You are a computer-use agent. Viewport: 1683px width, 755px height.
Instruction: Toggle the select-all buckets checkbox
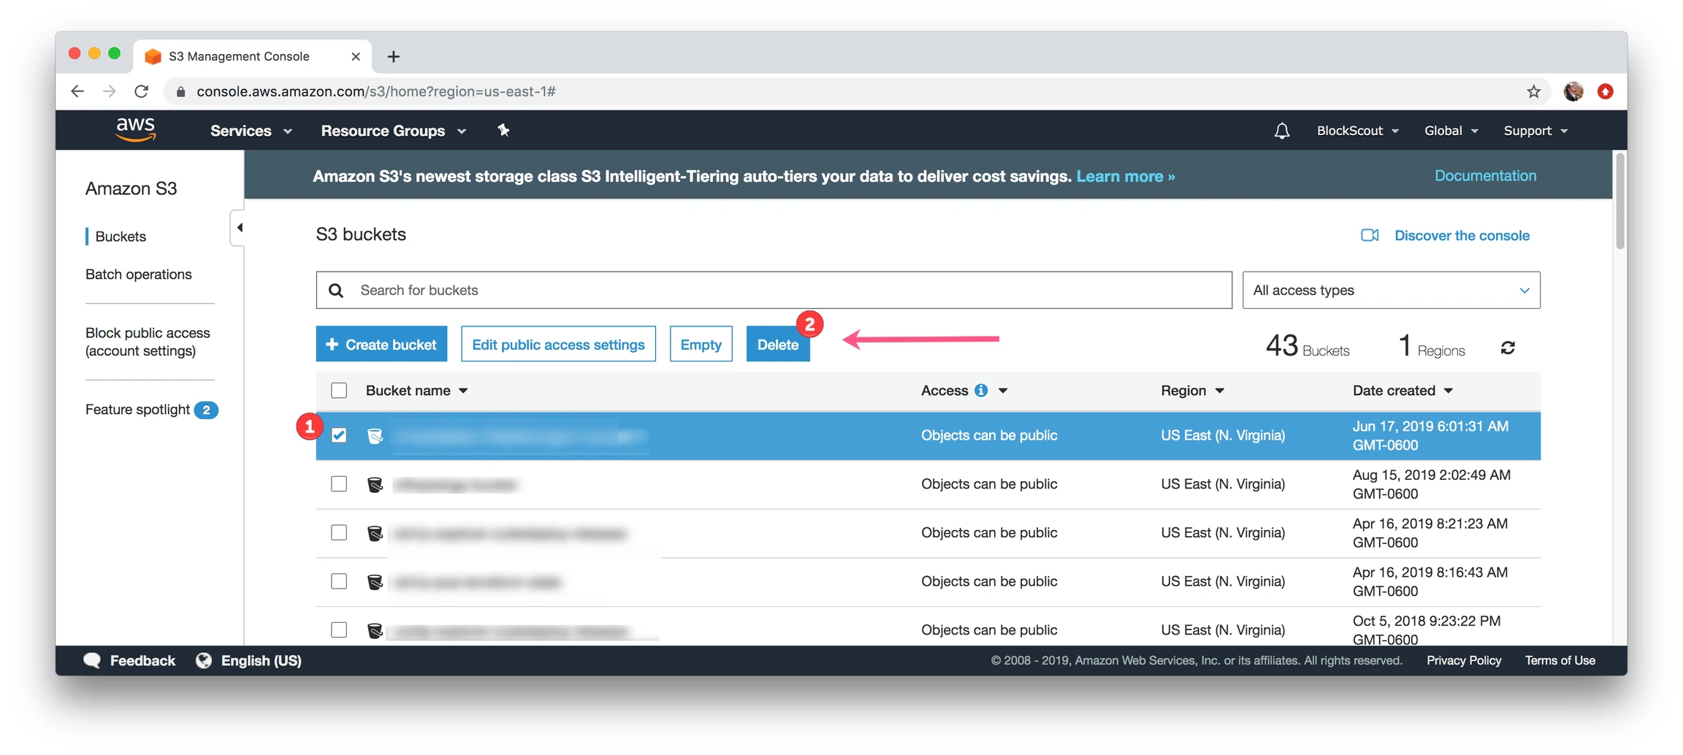339,391
